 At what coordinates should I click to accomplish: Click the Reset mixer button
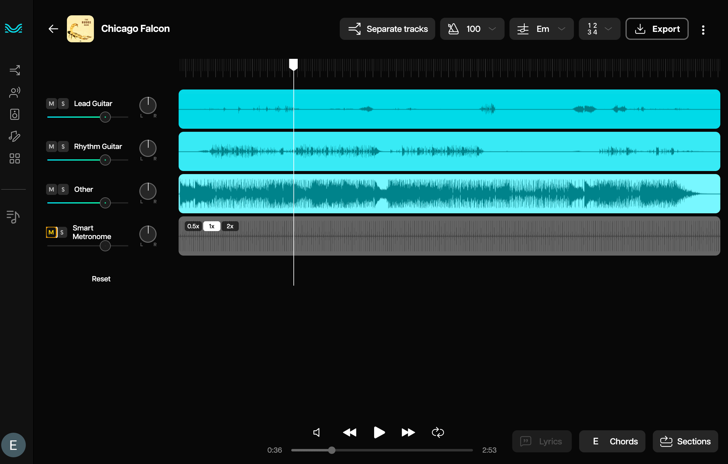pyautogui.click(x=101, y=279)
